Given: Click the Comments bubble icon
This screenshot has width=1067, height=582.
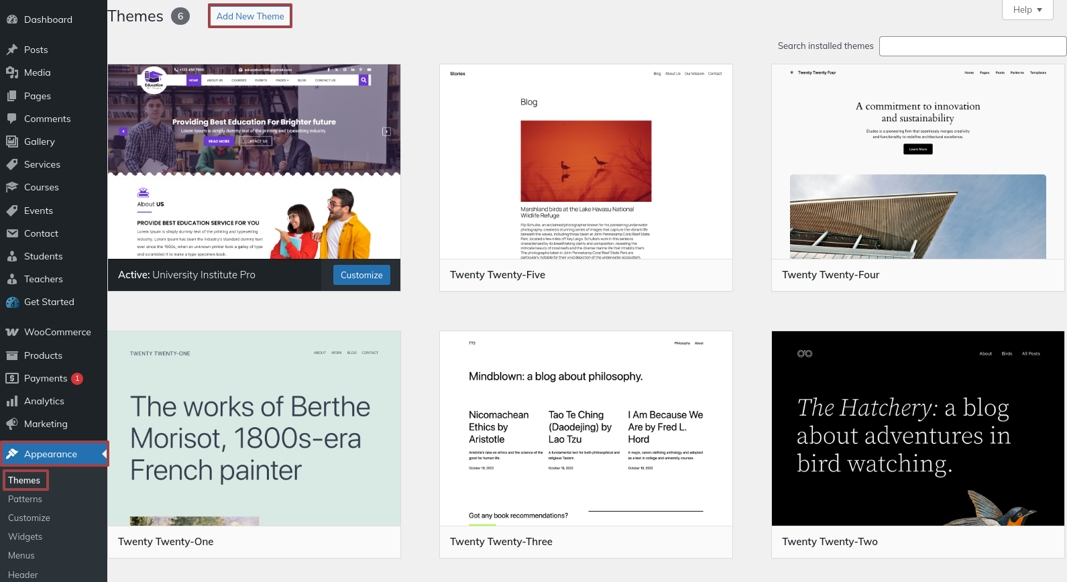Looking at the screenshot, I should tap(12, 119).
